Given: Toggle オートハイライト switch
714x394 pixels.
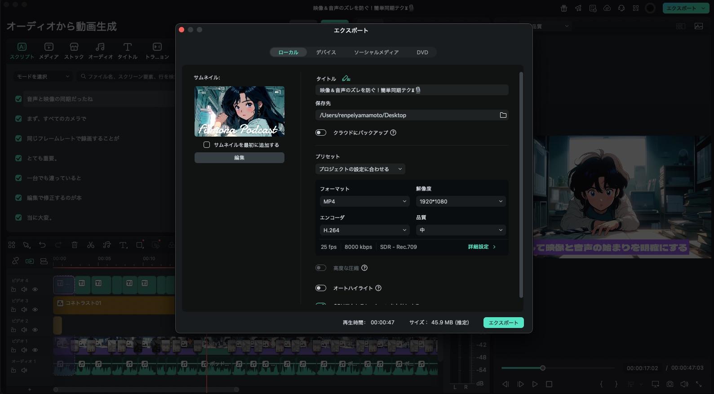Looking at the screenshot, I should 321,288.
